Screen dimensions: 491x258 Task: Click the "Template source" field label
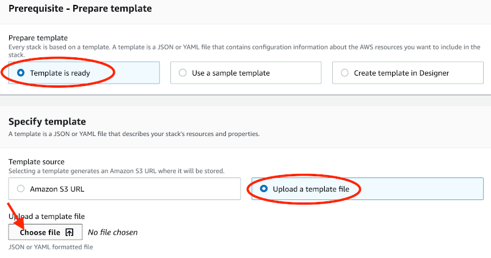coord(36,162)
